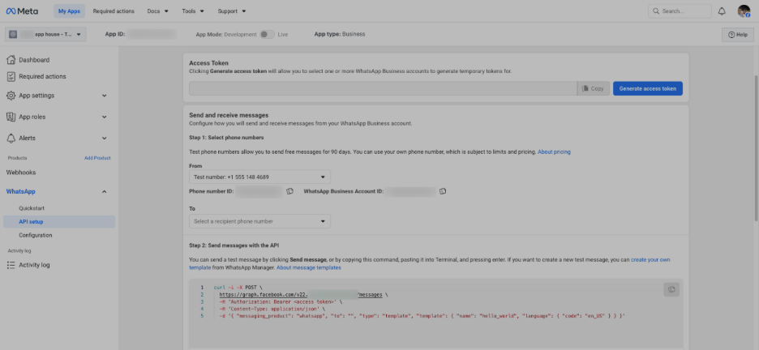Click the app icon in app selector
This screenshot has width=759, height=350.
(13, 34)
